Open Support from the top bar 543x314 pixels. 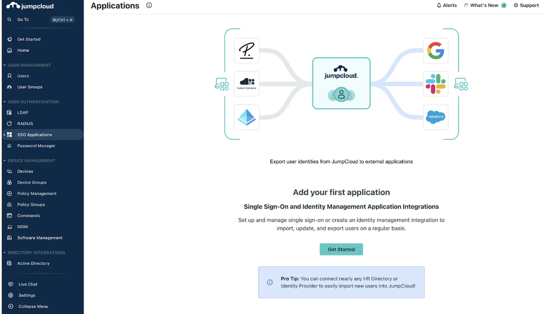[526, 5]
